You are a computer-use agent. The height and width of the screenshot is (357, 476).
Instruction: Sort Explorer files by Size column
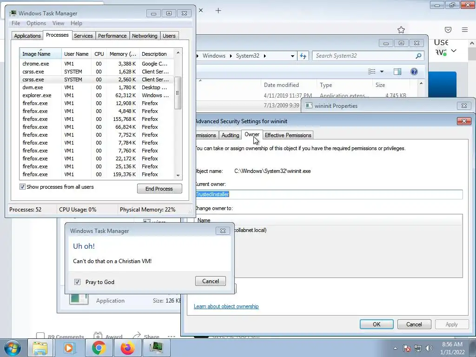click(x=390, y=85)
